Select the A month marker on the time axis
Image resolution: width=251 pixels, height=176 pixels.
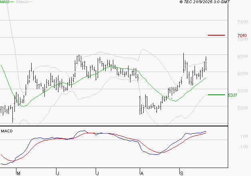(141, 173)
